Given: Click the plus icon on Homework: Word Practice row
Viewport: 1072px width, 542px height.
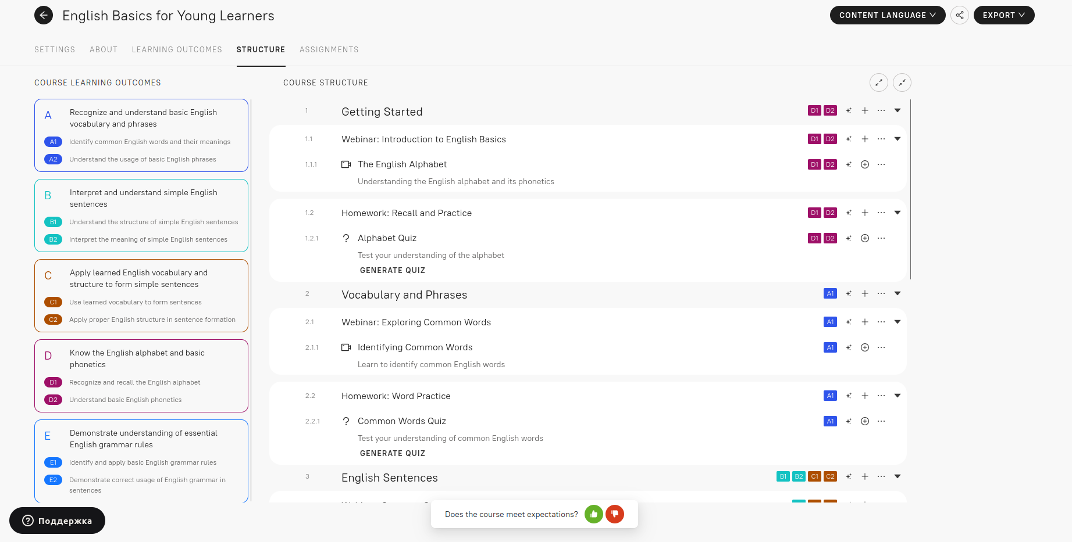Looking at the screenshot, I should pos(864,396).
